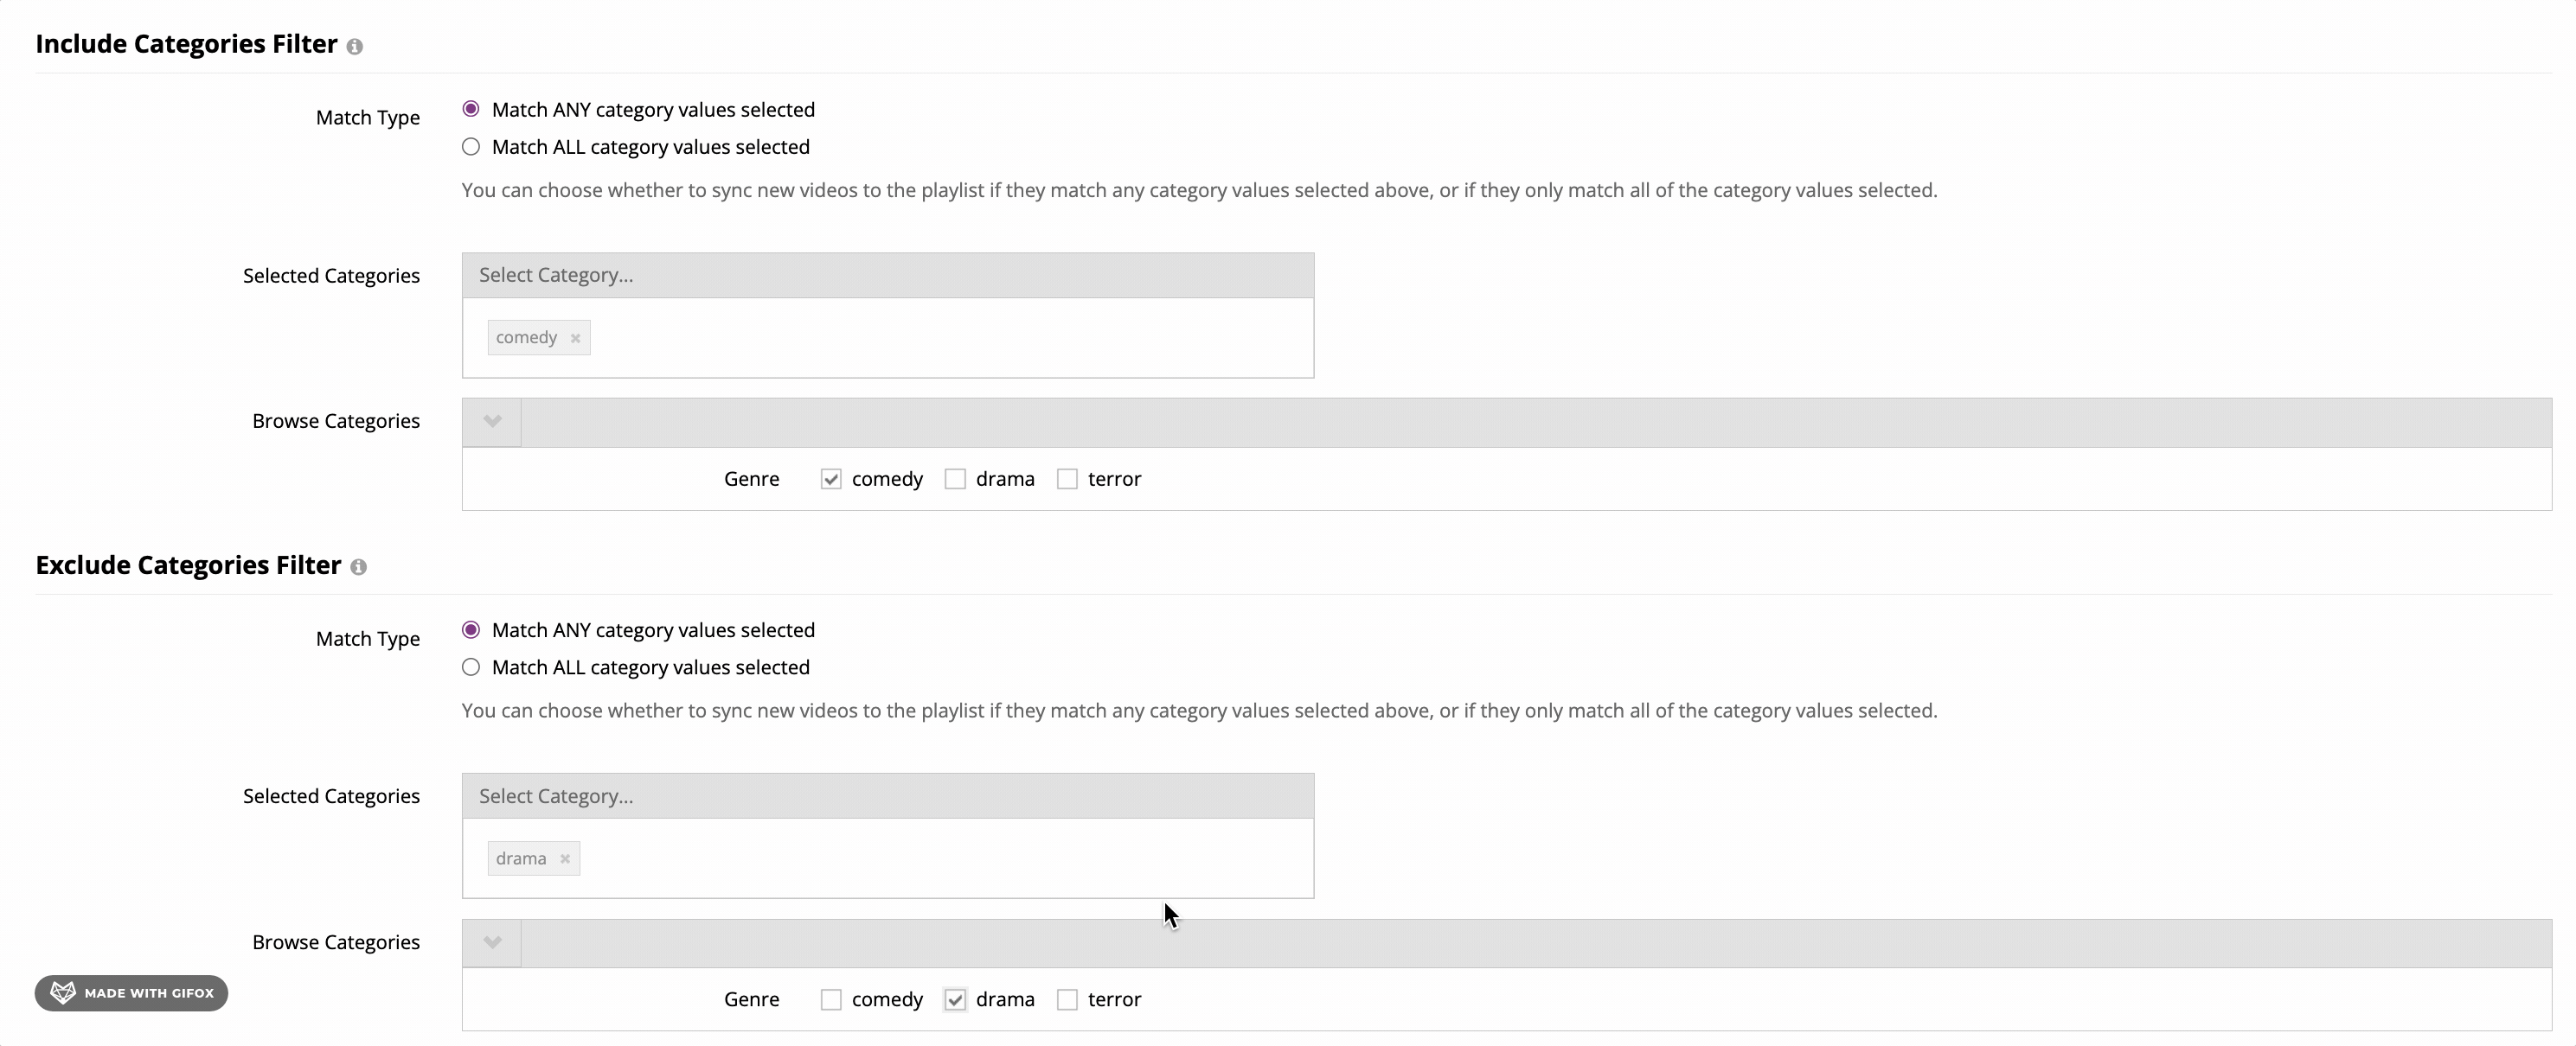Check terror in Include Genre row
Viewport: 2576px width, 1046px height.
(x=1067, y=480)
